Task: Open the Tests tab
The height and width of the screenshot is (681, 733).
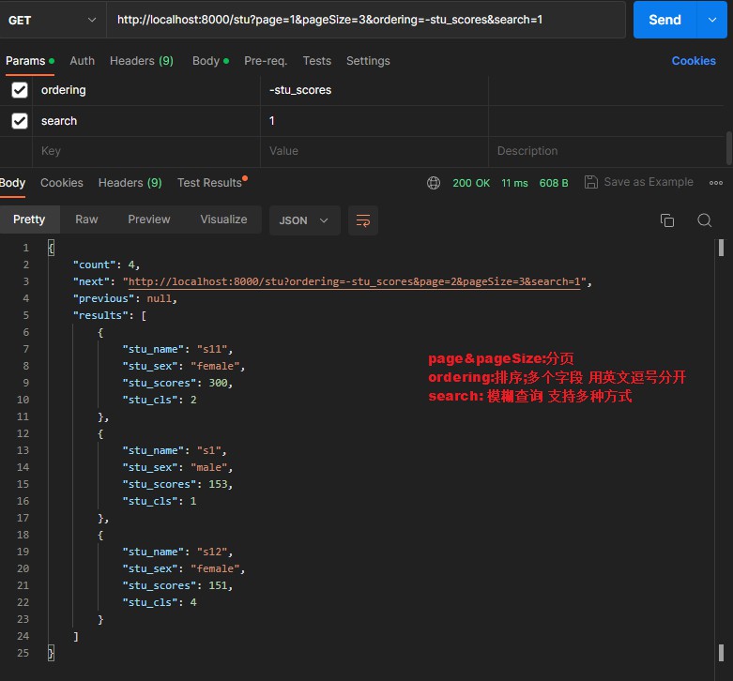Action: click(x=317, y=61)
